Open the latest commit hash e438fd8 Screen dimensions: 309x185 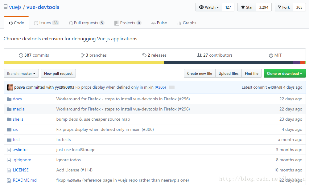point(275,87)
